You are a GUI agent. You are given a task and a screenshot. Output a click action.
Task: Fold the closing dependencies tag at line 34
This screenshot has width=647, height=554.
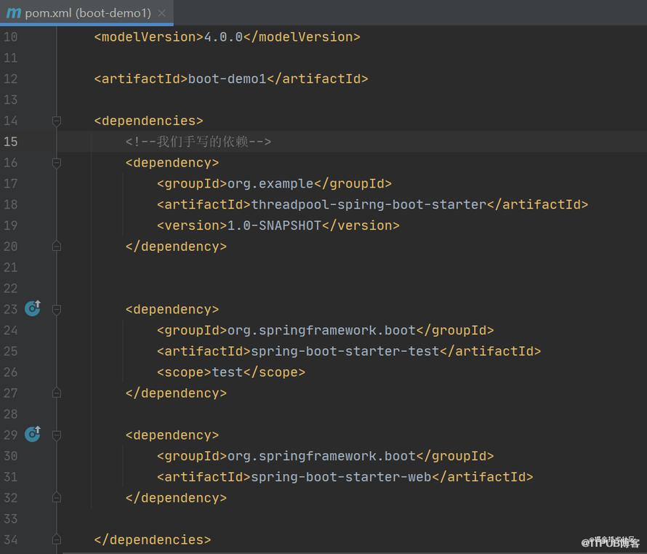(x=57, y=539)
